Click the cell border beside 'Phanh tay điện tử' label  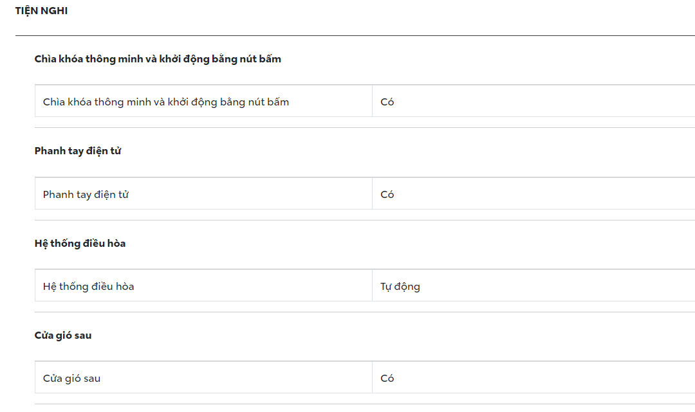372,193
